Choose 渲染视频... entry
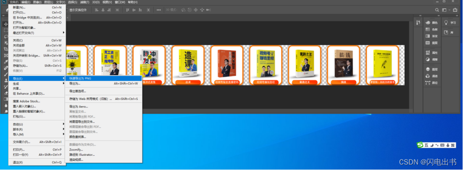This screenshot has width=463, height=170. click(104, 160)
